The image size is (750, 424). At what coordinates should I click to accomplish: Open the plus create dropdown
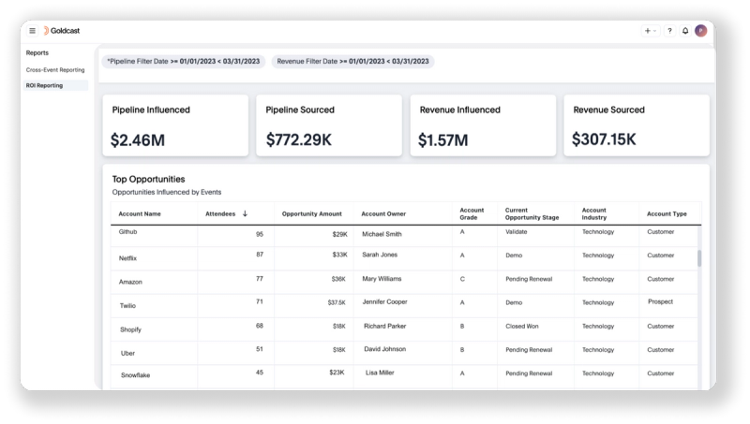tap(650, 31)
